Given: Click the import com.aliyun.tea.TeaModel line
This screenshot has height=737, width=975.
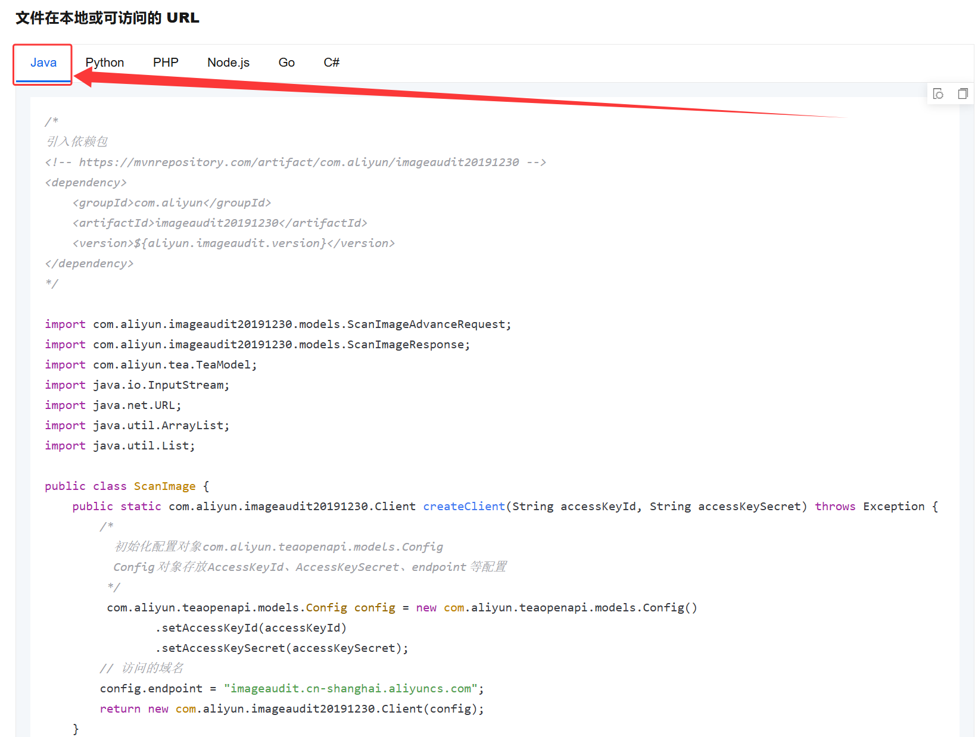Looking at the screenshot, I should coord(151,364).
